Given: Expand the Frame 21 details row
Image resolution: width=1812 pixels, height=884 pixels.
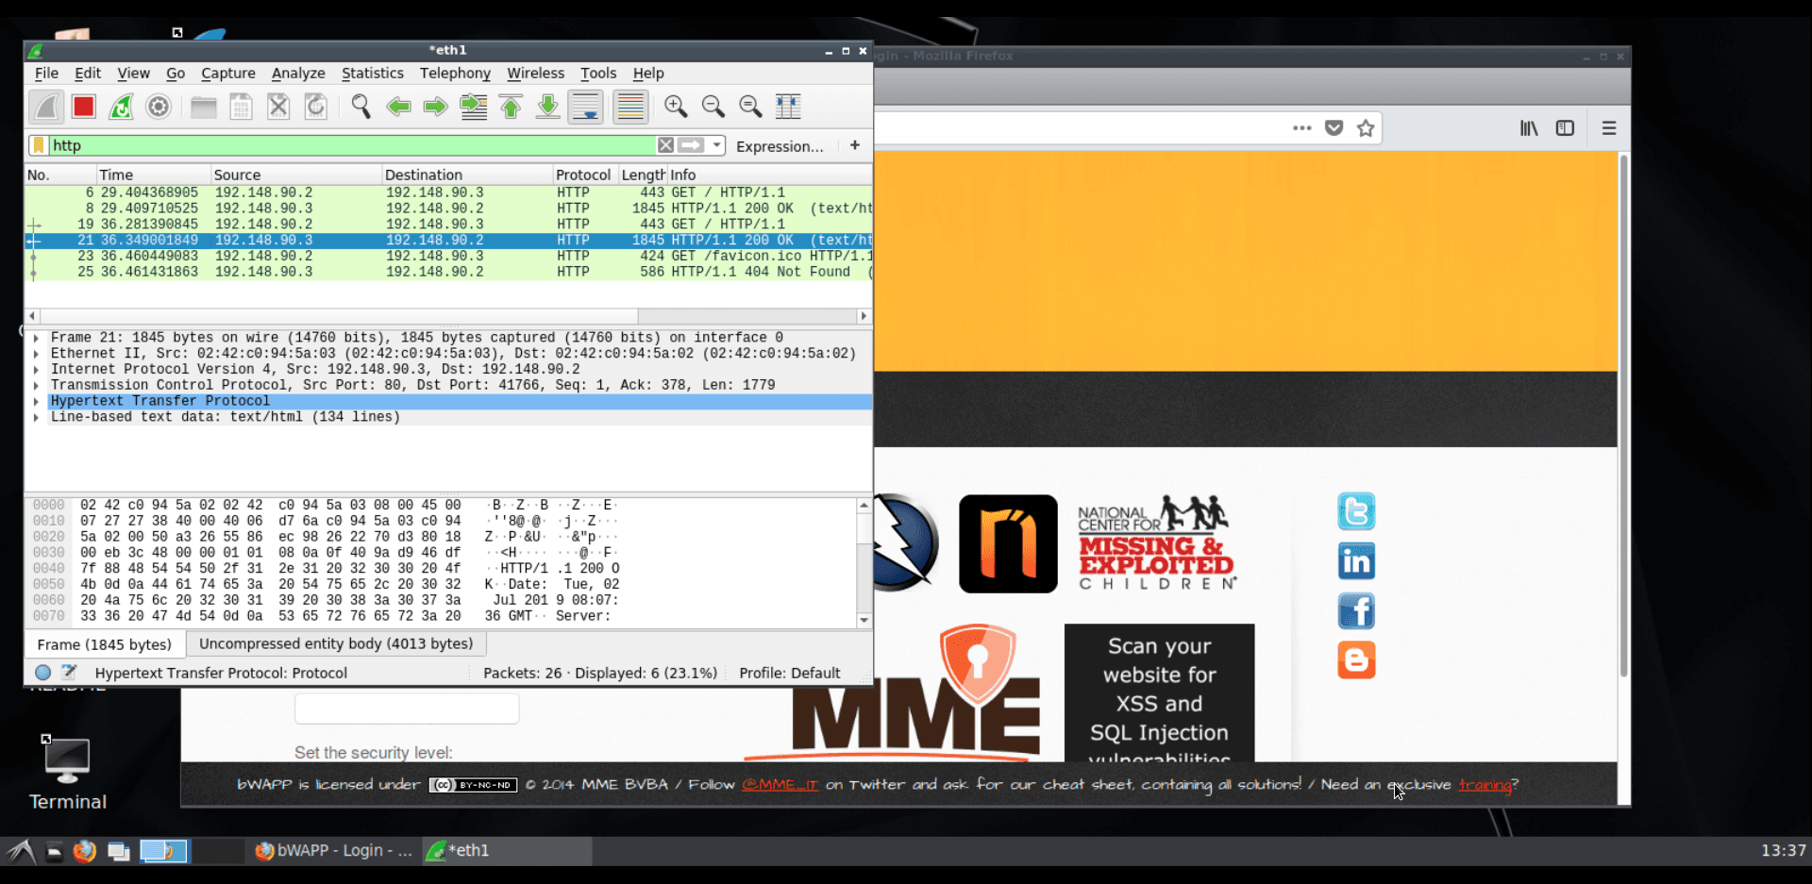Looking at the screenshot, I should point(36,338).
